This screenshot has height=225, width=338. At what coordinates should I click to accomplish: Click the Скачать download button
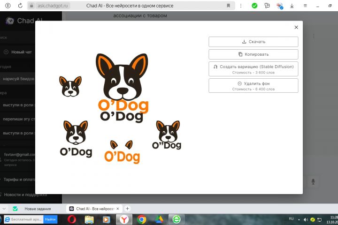click(x=253, y=42)
